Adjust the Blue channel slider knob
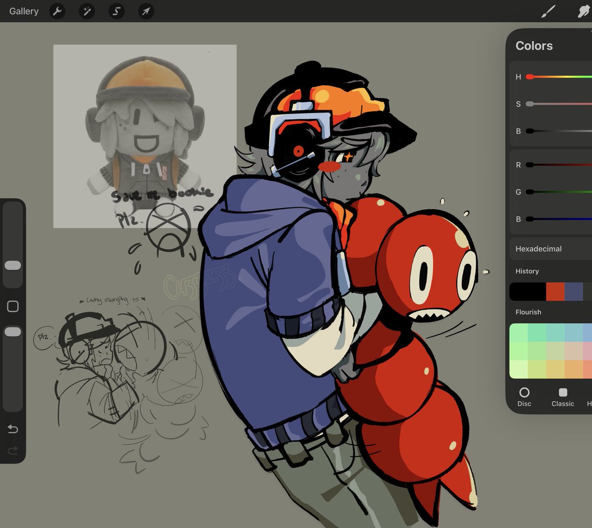Viewport: 592px width, 528px height. [530, 219]
